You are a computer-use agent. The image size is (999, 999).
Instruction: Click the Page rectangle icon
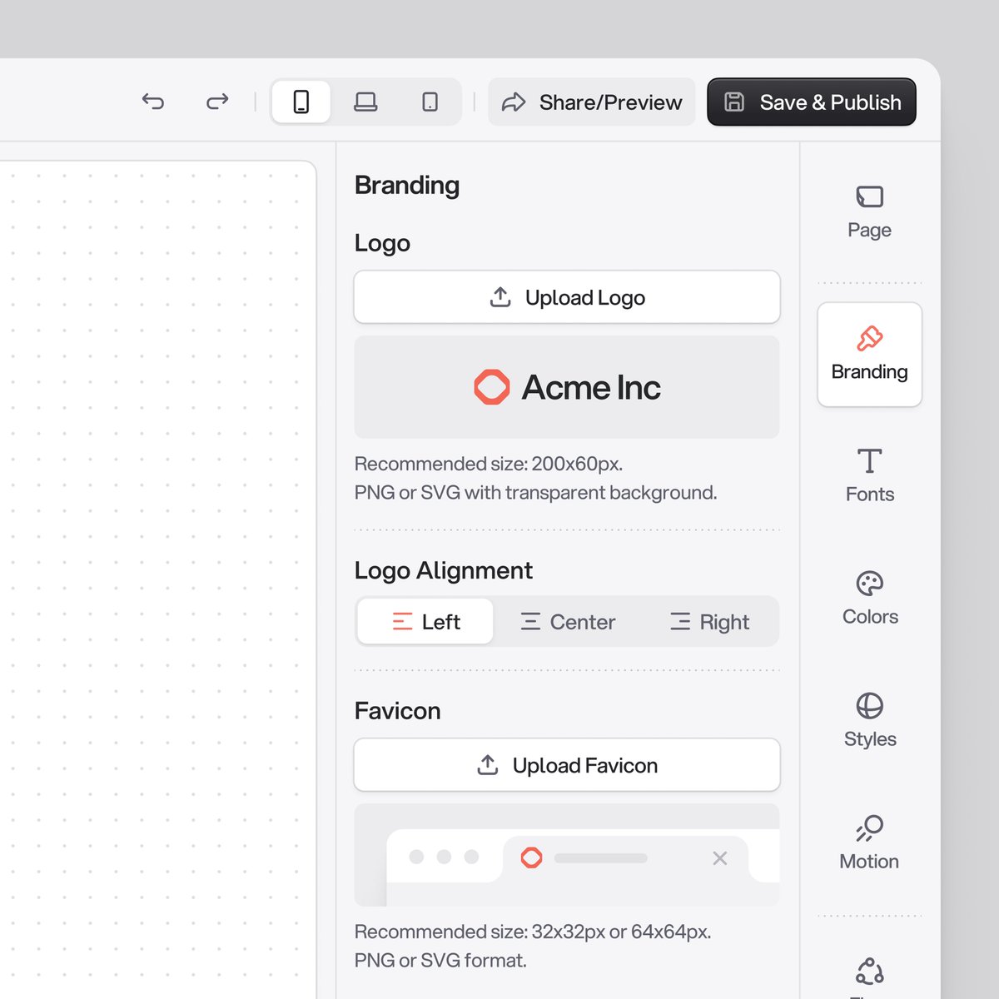tap(870, 196)
